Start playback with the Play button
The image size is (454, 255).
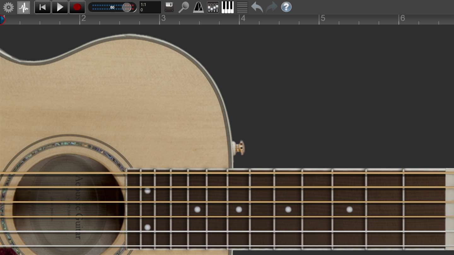click(60, 7)
